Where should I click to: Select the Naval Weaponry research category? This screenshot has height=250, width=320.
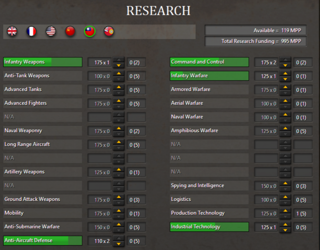(43, 130)
